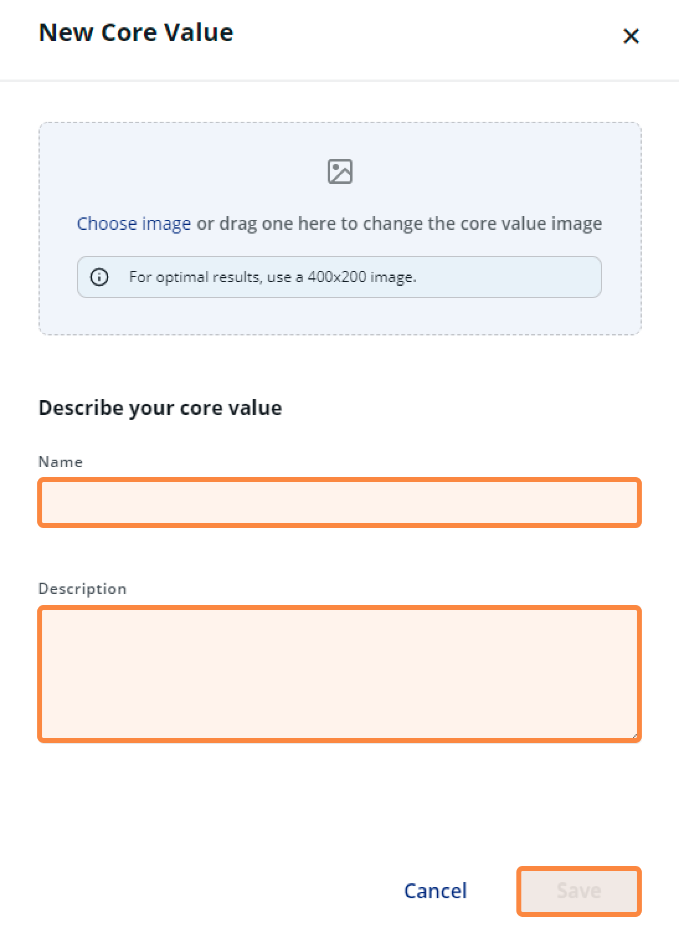Click the image placeholder icon
The height and width of the screenshot is (938, 679).
340,171
